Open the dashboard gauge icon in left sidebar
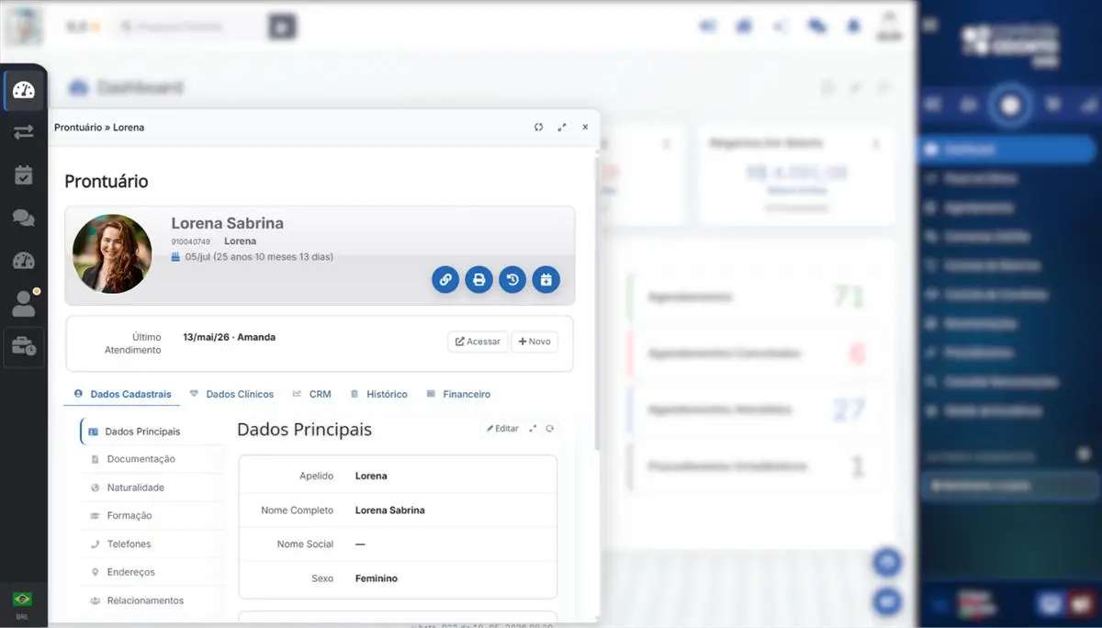The height and width of the screenshot is (628, 1102). point(24,90)
